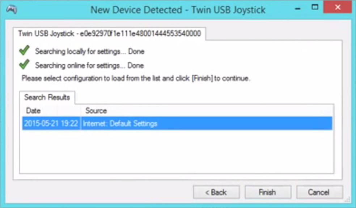The image size is (356, 208).
Task: Click the 'Searching locally for settings' status text
Action: 90,51
